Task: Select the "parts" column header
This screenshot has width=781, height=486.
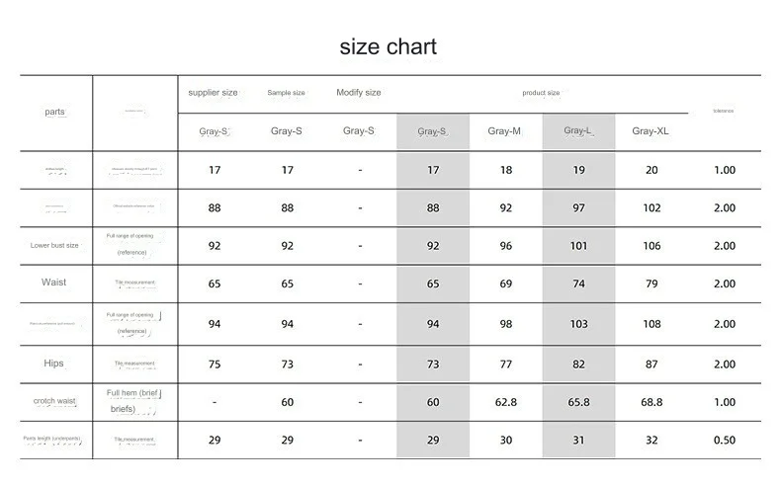Action: point(55,112)
